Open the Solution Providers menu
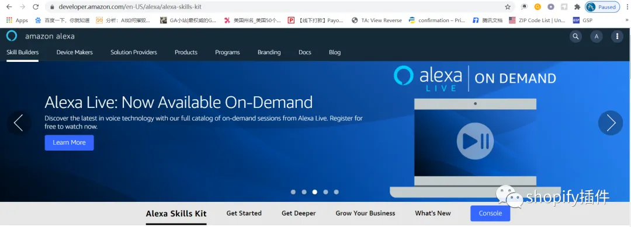 tap(134, 53)
